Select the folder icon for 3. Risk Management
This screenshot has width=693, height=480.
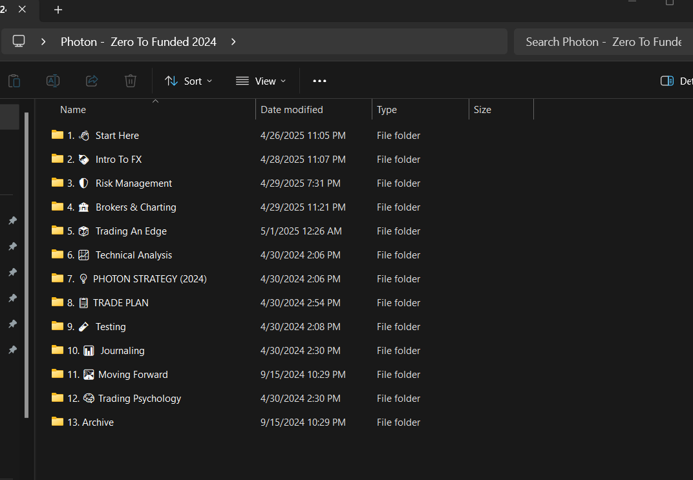tap(58, 182)
